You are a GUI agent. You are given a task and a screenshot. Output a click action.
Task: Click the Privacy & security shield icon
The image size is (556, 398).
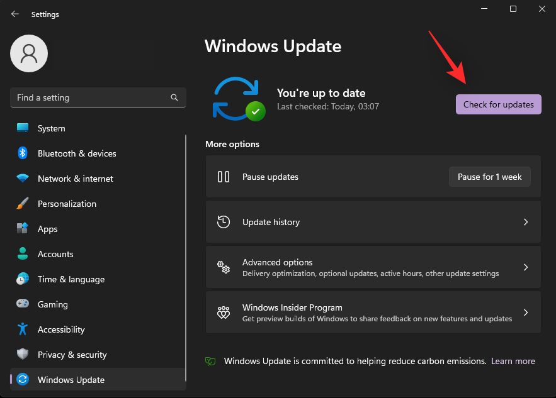click(x=23, y=355)
